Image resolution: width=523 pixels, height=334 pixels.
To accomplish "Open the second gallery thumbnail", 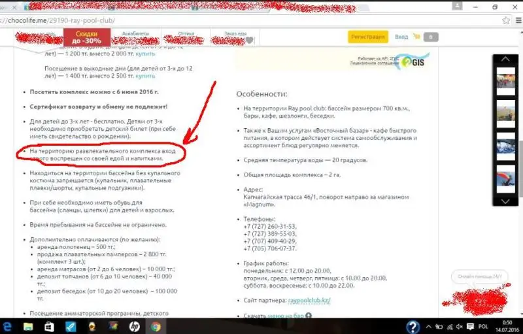I will (505, 114).
